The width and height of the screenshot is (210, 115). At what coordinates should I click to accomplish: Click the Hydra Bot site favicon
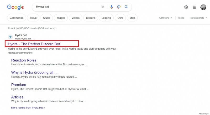click(x=10, y=37)
